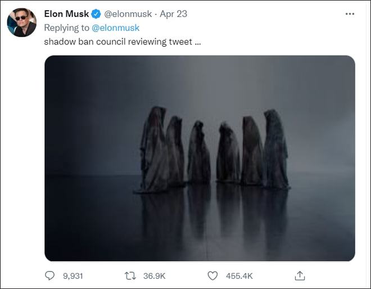Click the blue @elonmusk reply mention

pos(116,28)
